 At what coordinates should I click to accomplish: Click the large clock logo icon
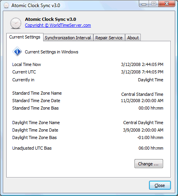[16, 23]
